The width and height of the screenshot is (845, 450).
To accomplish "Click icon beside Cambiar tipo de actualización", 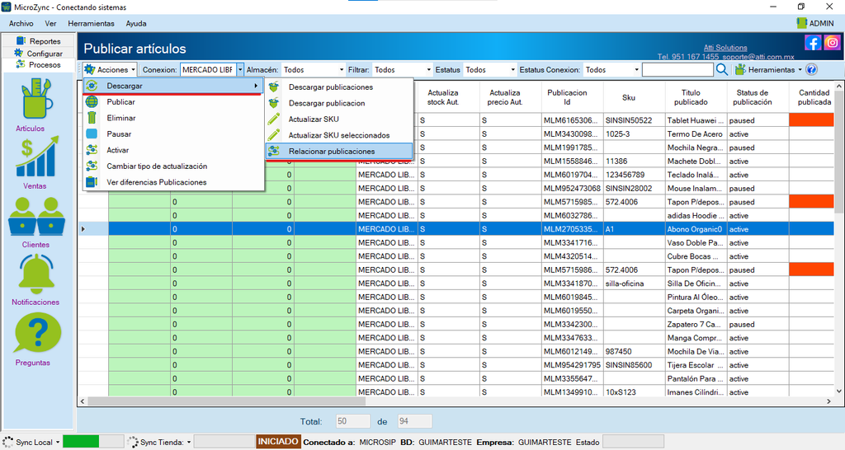I will pos(92,166).
